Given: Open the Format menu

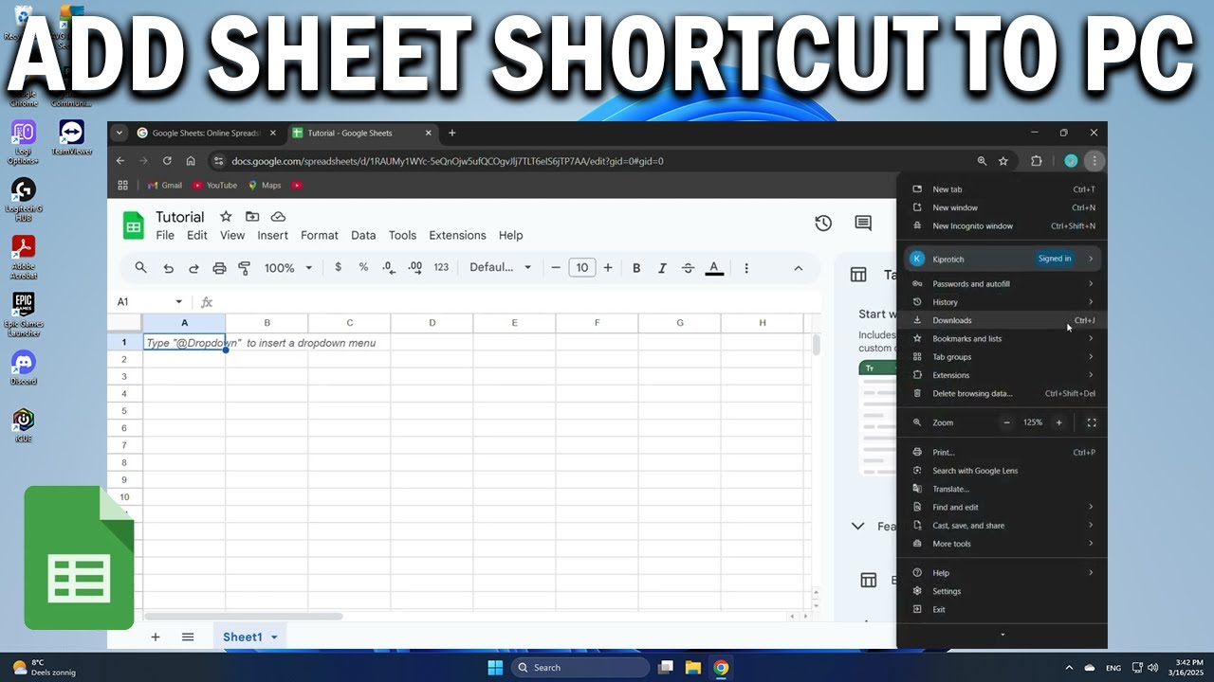Looking at the screenshot, I should click(x=320, y=235).
